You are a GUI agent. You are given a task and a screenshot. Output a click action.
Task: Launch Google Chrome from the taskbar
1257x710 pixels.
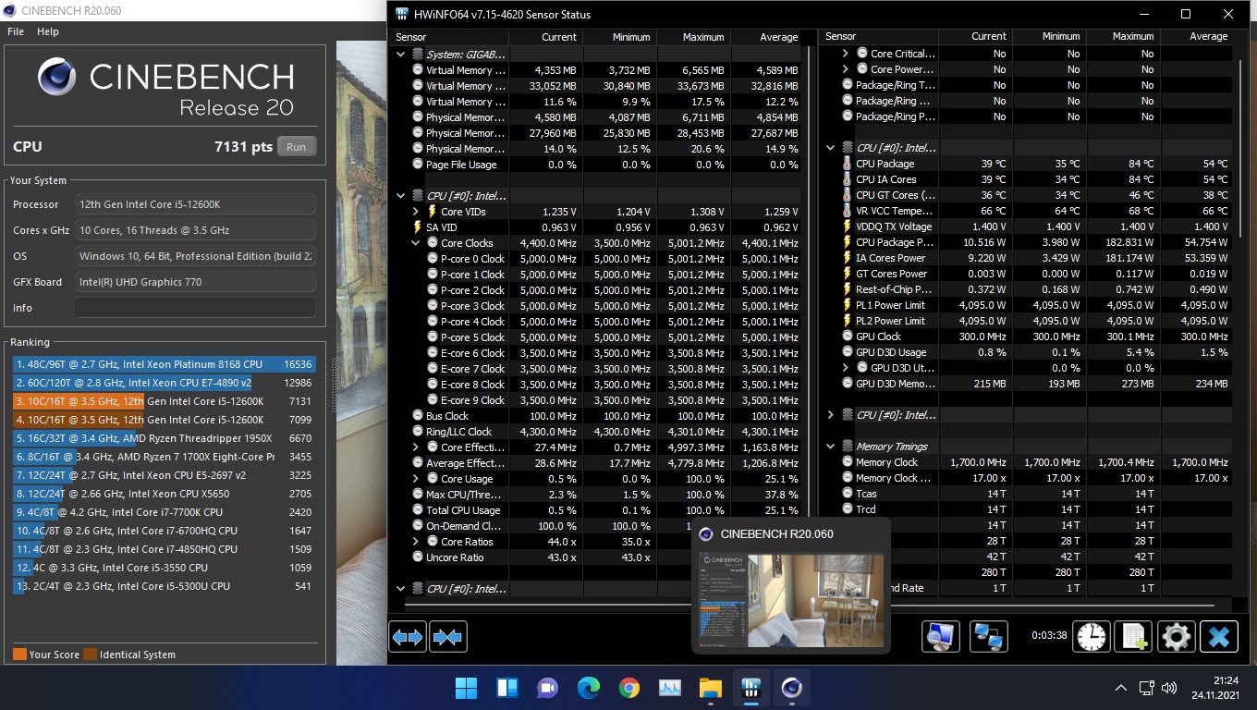click(x=629, y=688)
